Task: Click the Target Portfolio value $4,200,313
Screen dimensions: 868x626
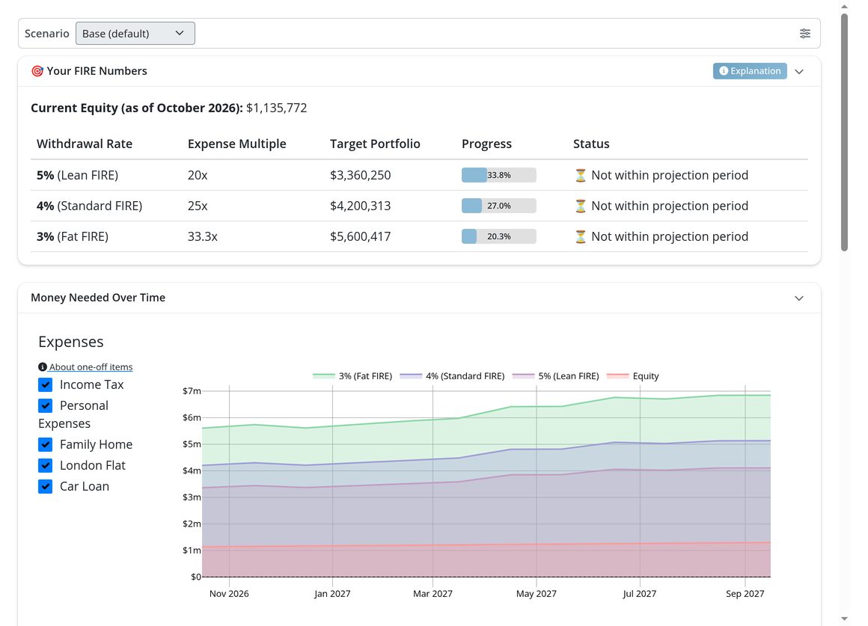Action: [361, 206]
